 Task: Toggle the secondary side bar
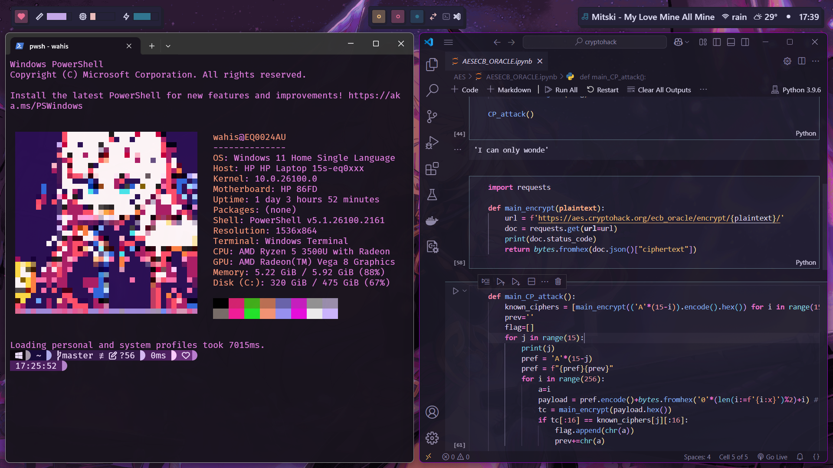[745, 42]
